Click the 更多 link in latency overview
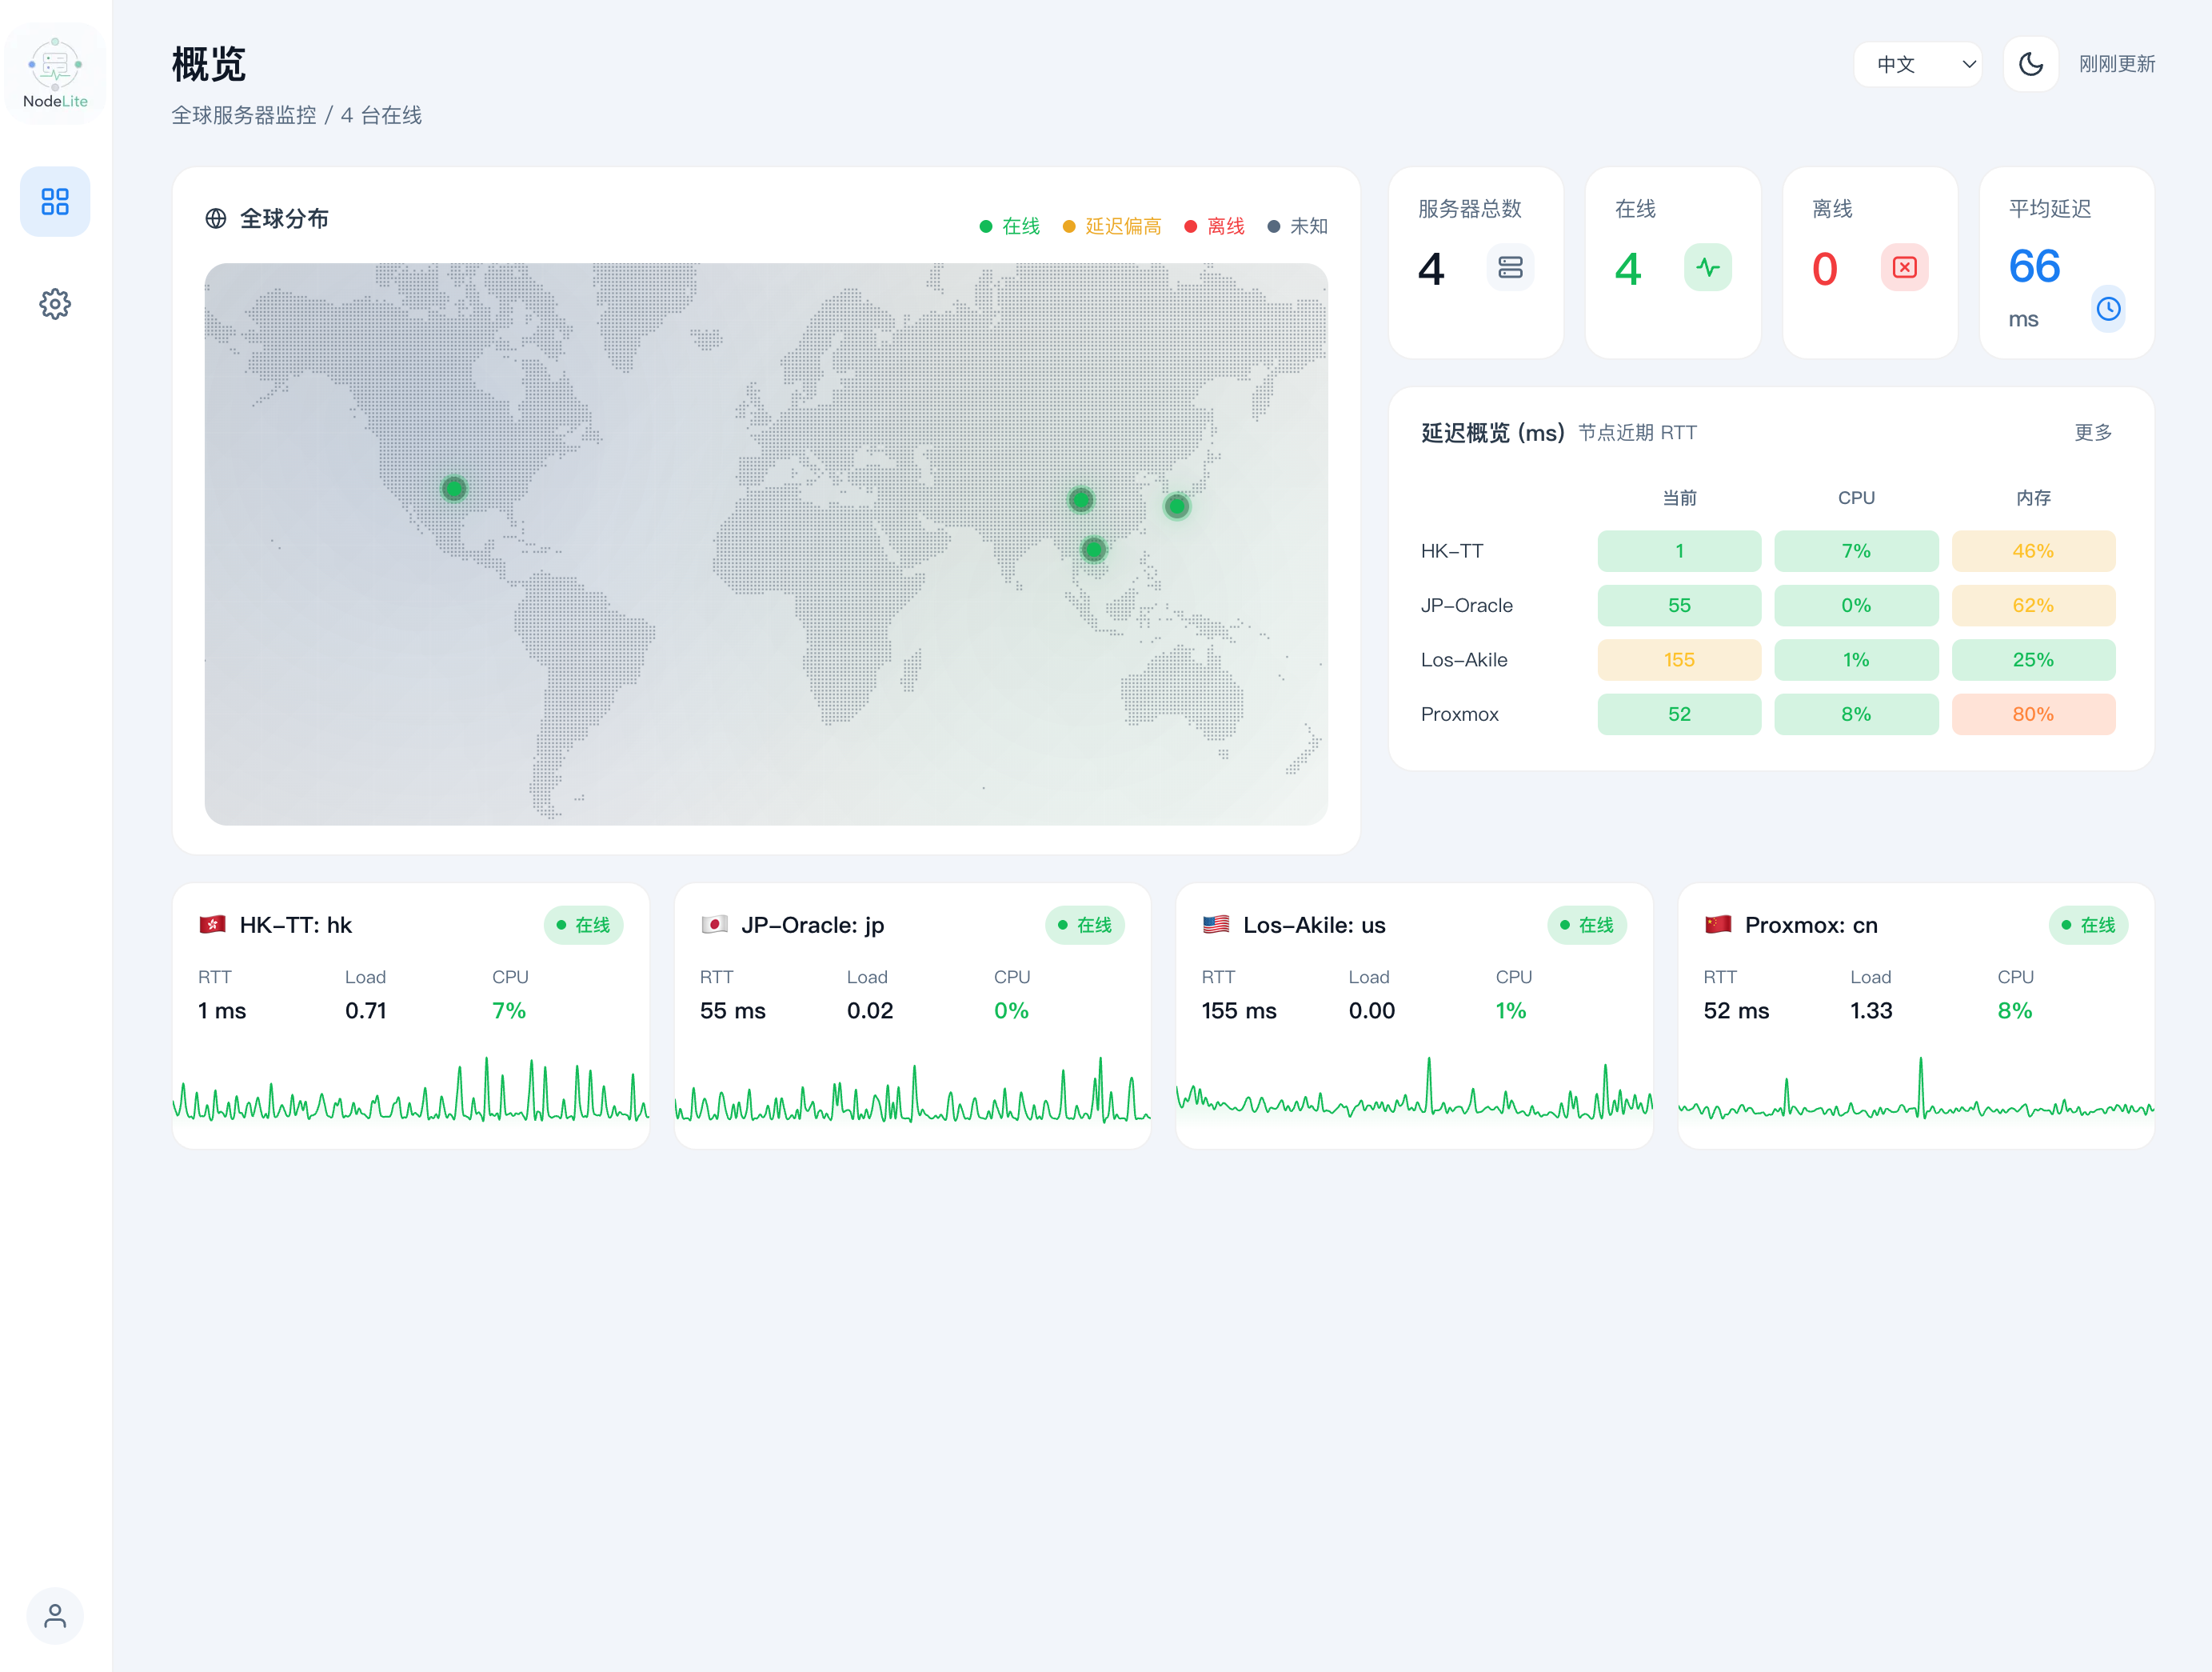This screenshot has height=1672, width=2212. [2093, 432]
